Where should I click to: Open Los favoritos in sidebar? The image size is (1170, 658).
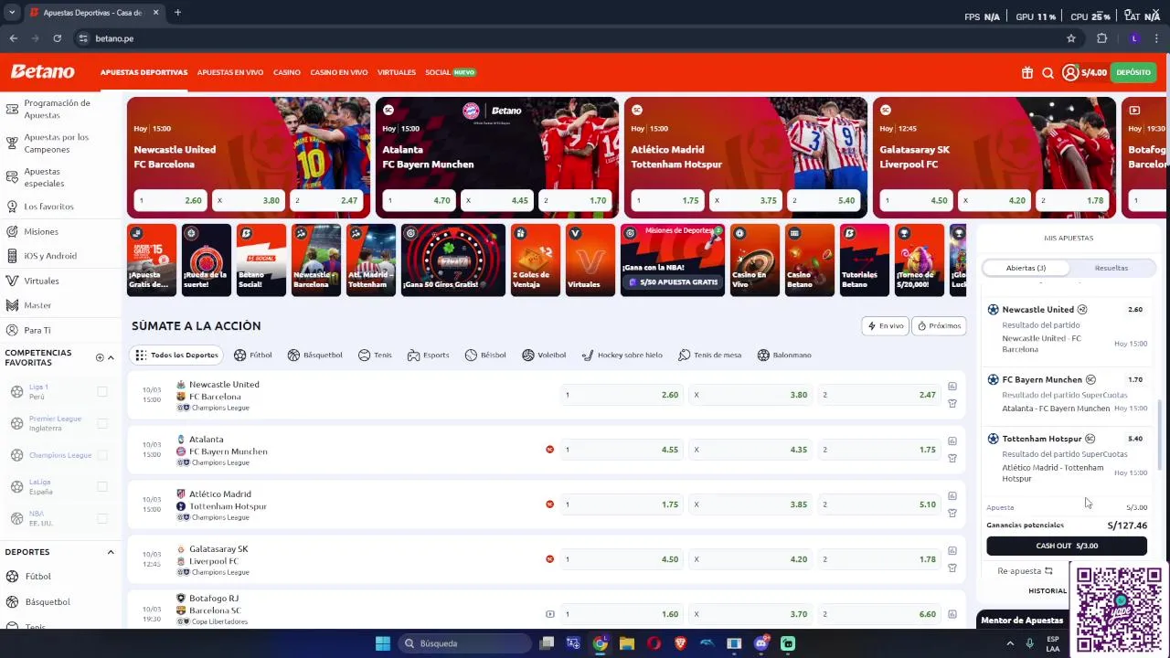tap(48, 207)
